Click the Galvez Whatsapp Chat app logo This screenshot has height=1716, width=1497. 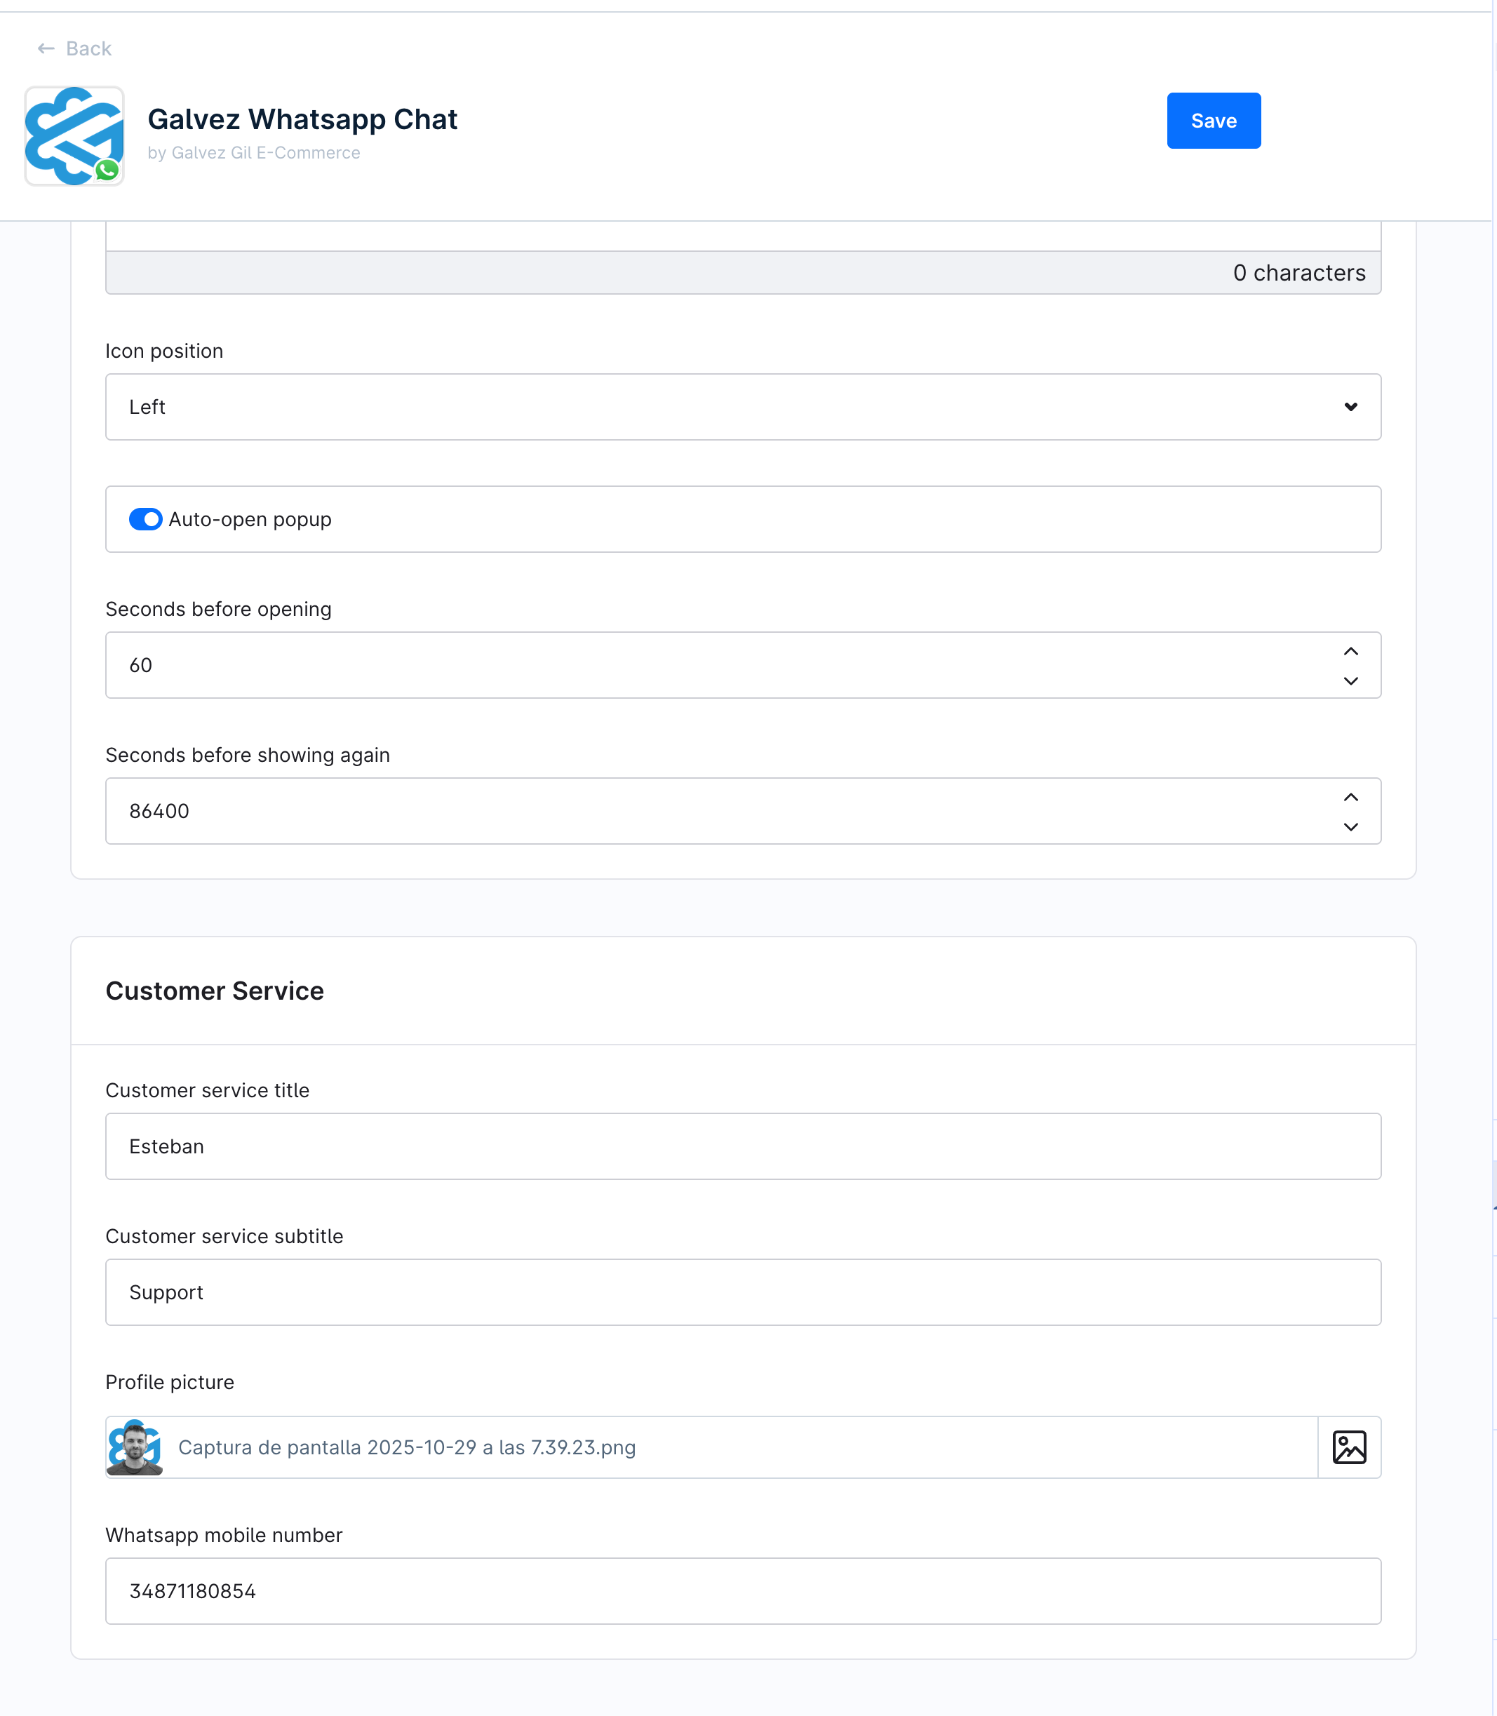click(x=74, y=136)
